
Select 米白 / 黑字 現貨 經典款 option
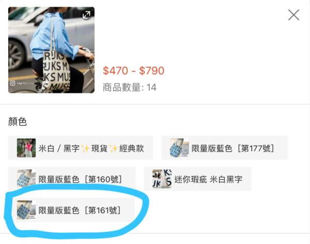[81, 148]
